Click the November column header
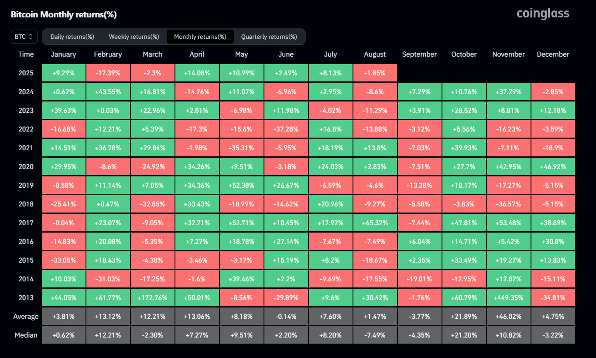The image size is (596, 358). pyautogui.click(x=508, y=54)
